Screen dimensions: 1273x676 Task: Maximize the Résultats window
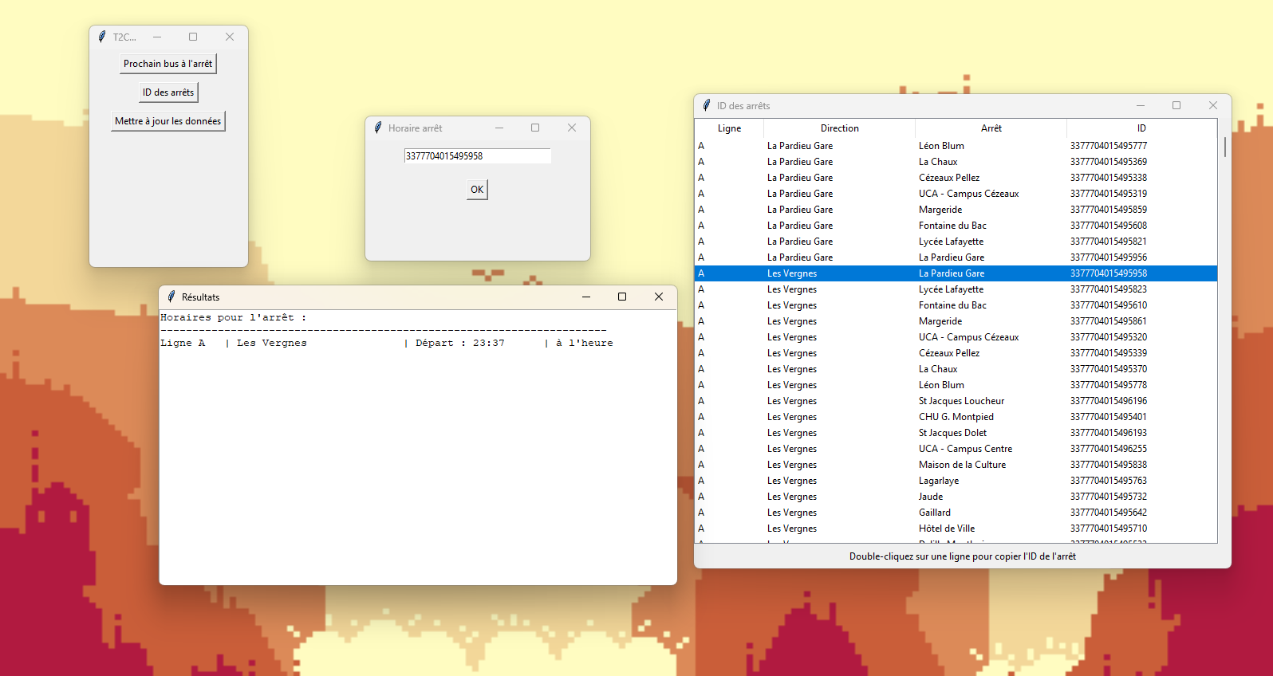click(622, 297)
